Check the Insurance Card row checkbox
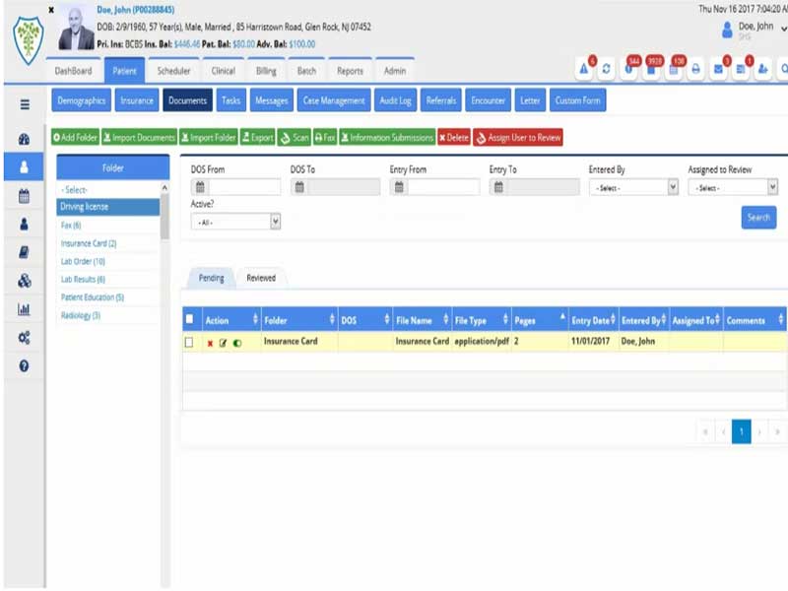Viewport: 788px width, 591px height. point(189,342)
